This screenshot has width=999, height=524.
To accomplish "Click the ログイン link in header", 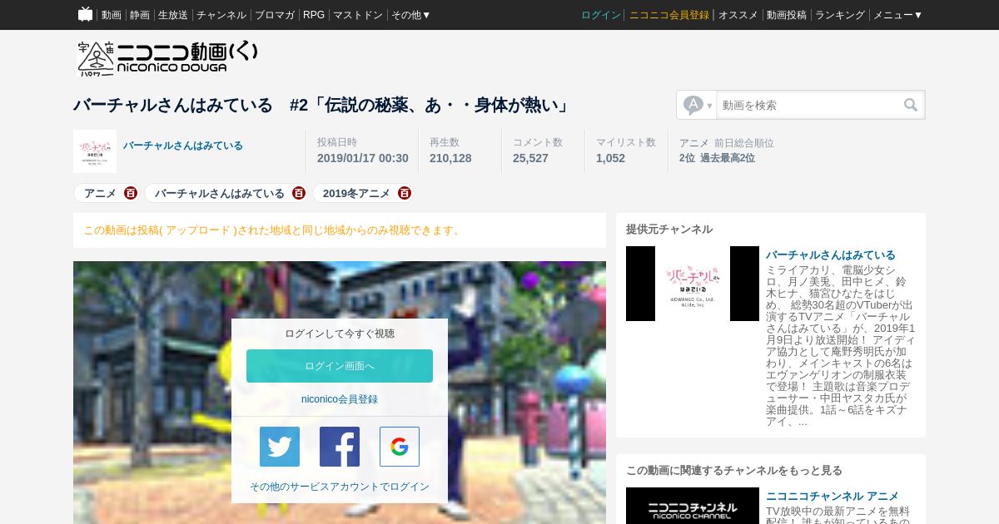I will pos(601,15).
